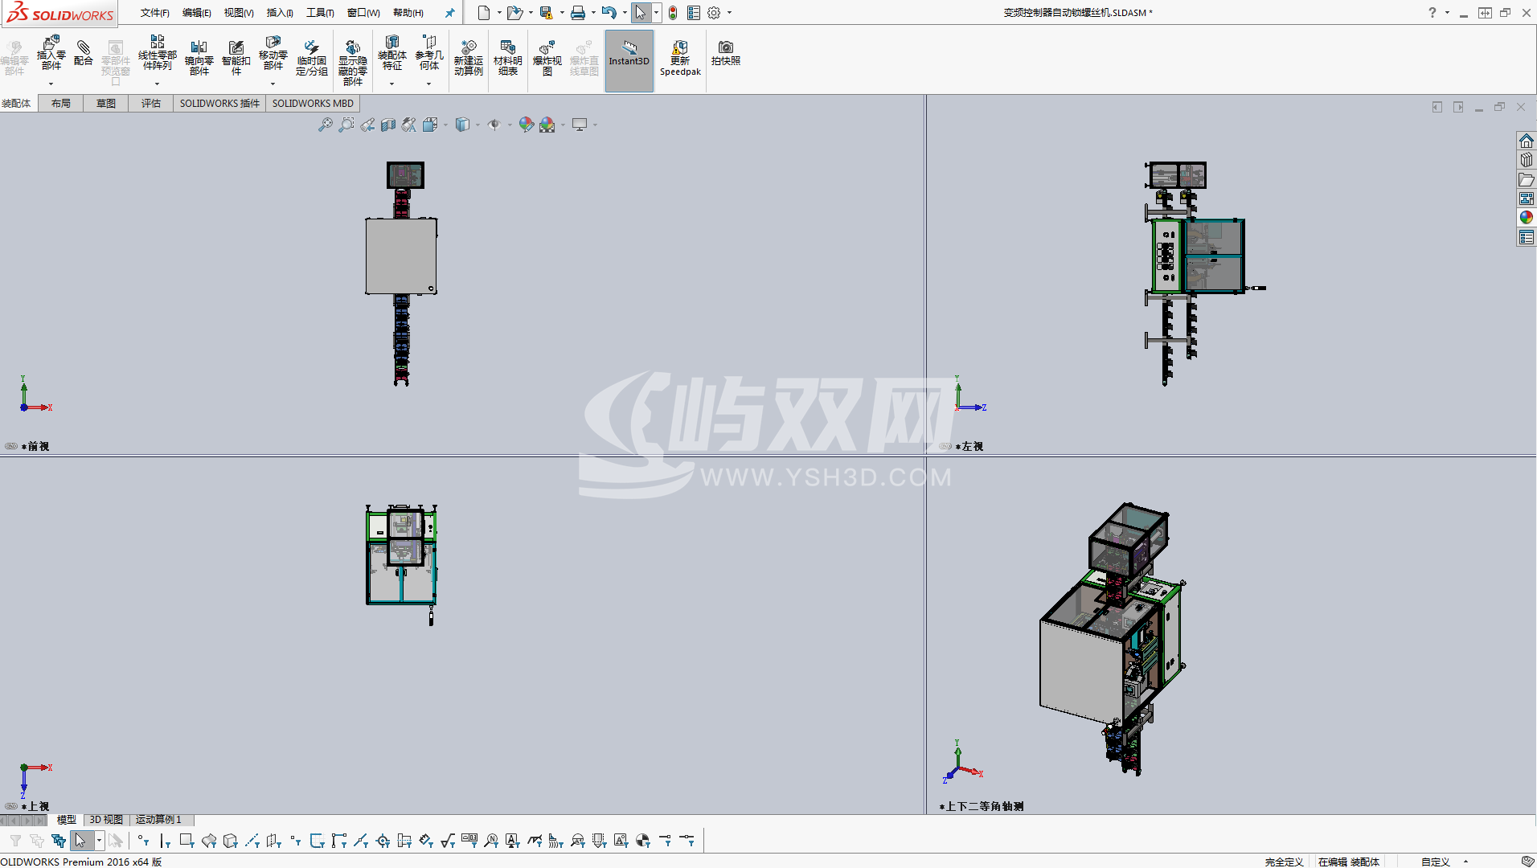Open the 工具(T) Tools menu

click(x=320, y=13)
